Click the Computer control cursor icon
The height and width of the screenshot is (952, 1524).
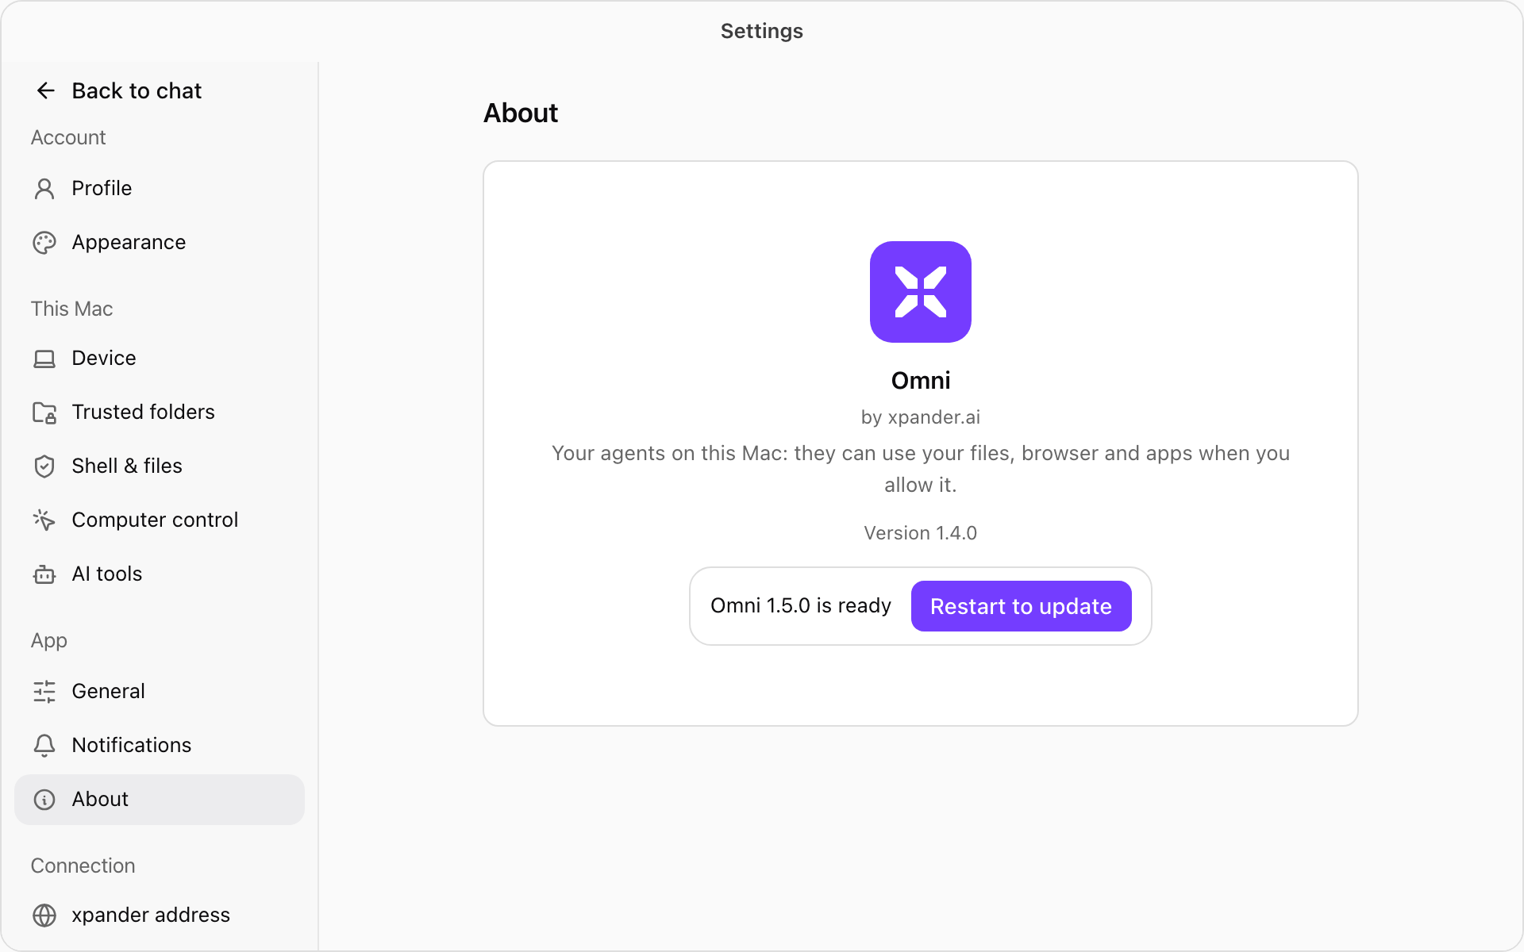click(44, 520)
